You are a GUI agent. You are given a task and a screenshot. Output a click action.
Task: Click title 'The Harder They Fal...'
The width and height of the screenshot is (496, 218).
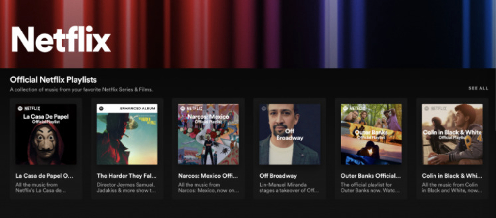(x=126, y=176)
